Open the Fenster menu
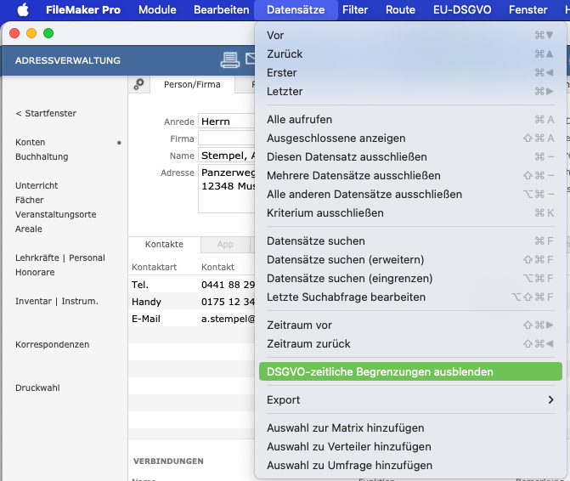Screen dimensions: 570x481 click(528, 10)
